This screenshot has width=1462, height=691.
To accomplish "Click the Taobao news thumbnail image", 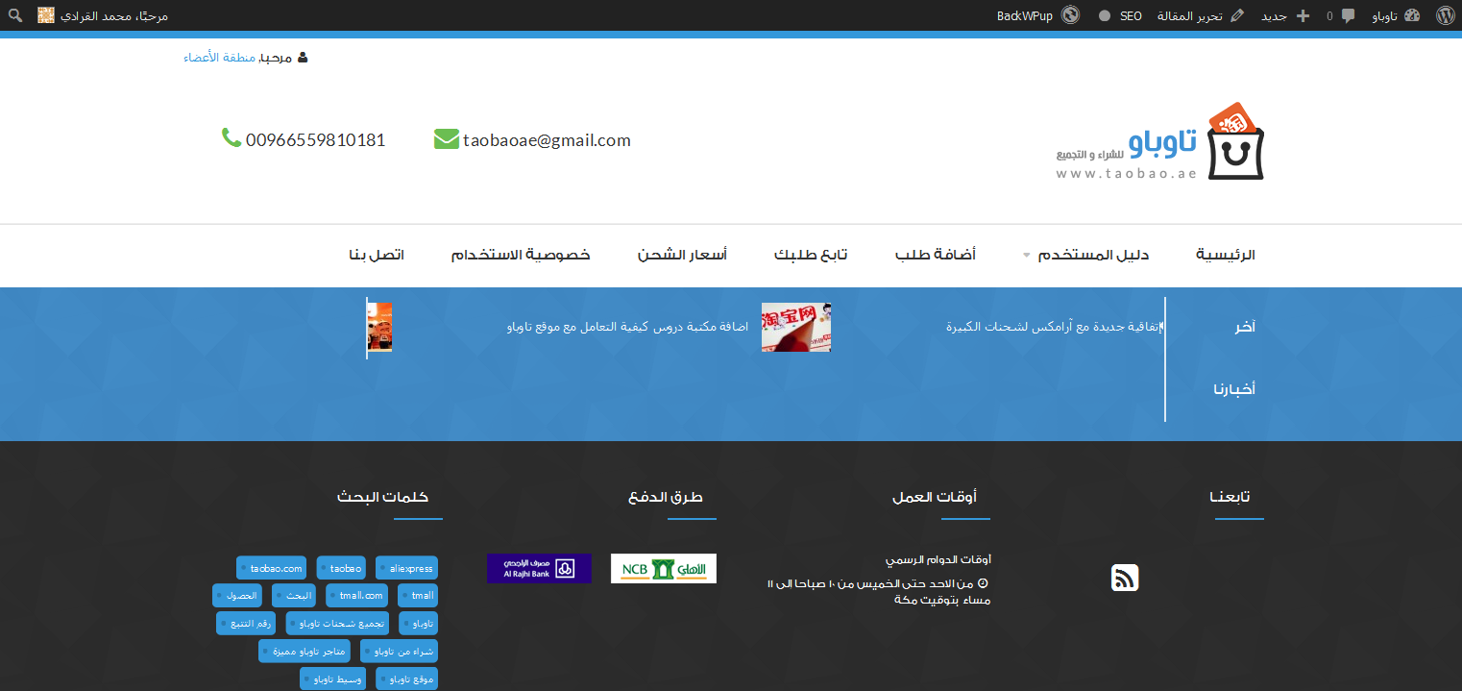I will [796, 327].
